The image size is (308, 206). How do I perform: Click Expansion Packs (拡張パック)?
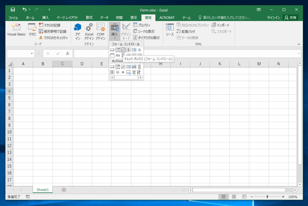186,31
